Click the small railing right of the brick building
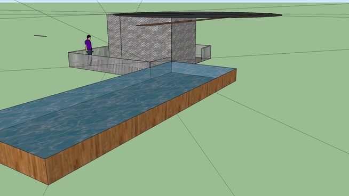This screenshot has width=349, height=196. coord(203,53)
